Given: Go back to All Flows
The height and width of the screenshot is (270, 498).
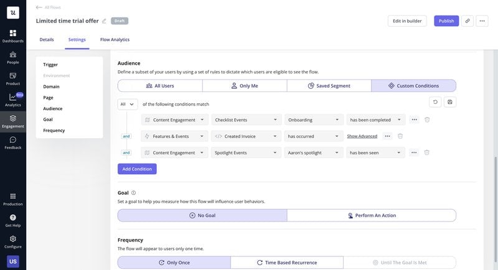Looking at the screenshot, I should coord(49,7).
